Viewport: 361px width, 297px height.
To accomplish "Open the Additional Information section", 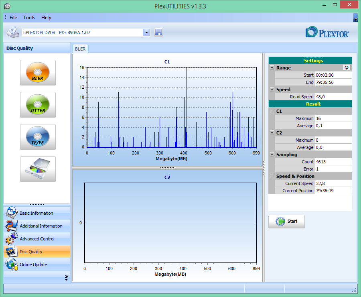I will coord(37,226).
